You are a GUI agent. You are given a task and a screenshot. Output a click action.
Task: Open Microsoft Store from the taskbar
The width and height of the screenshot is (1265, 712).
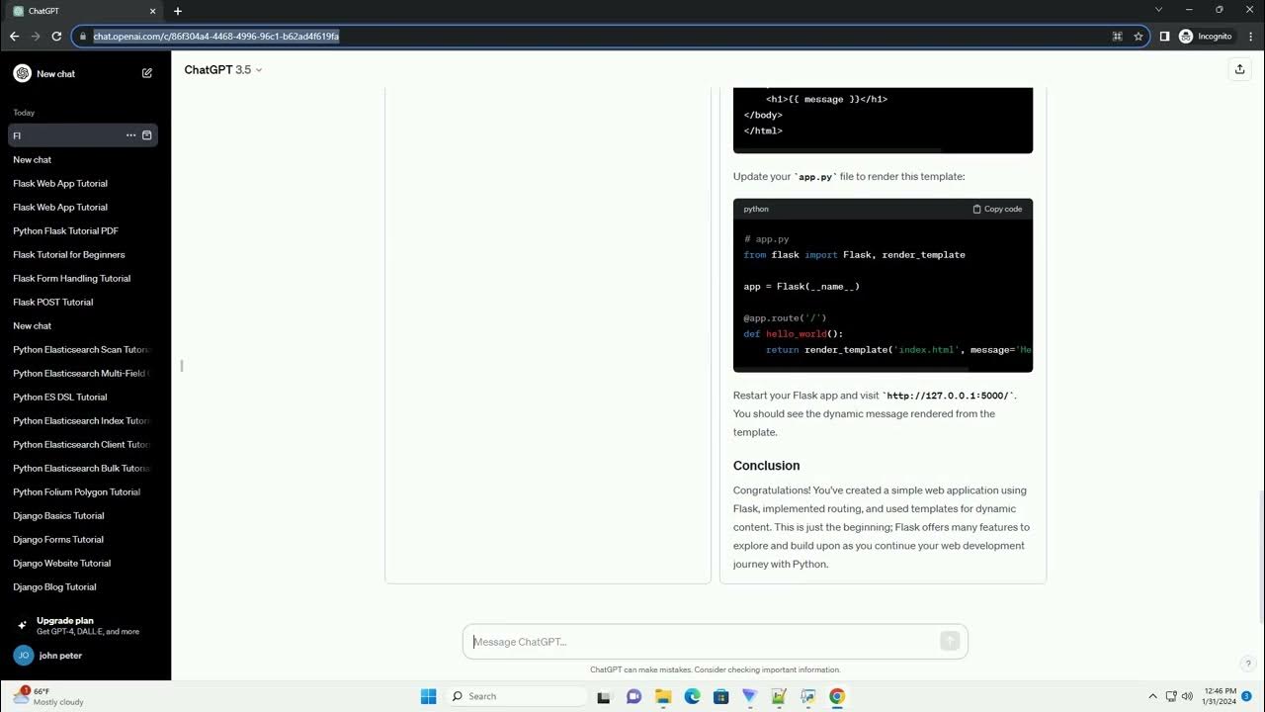pyautogui.click(x=720, y=696)
